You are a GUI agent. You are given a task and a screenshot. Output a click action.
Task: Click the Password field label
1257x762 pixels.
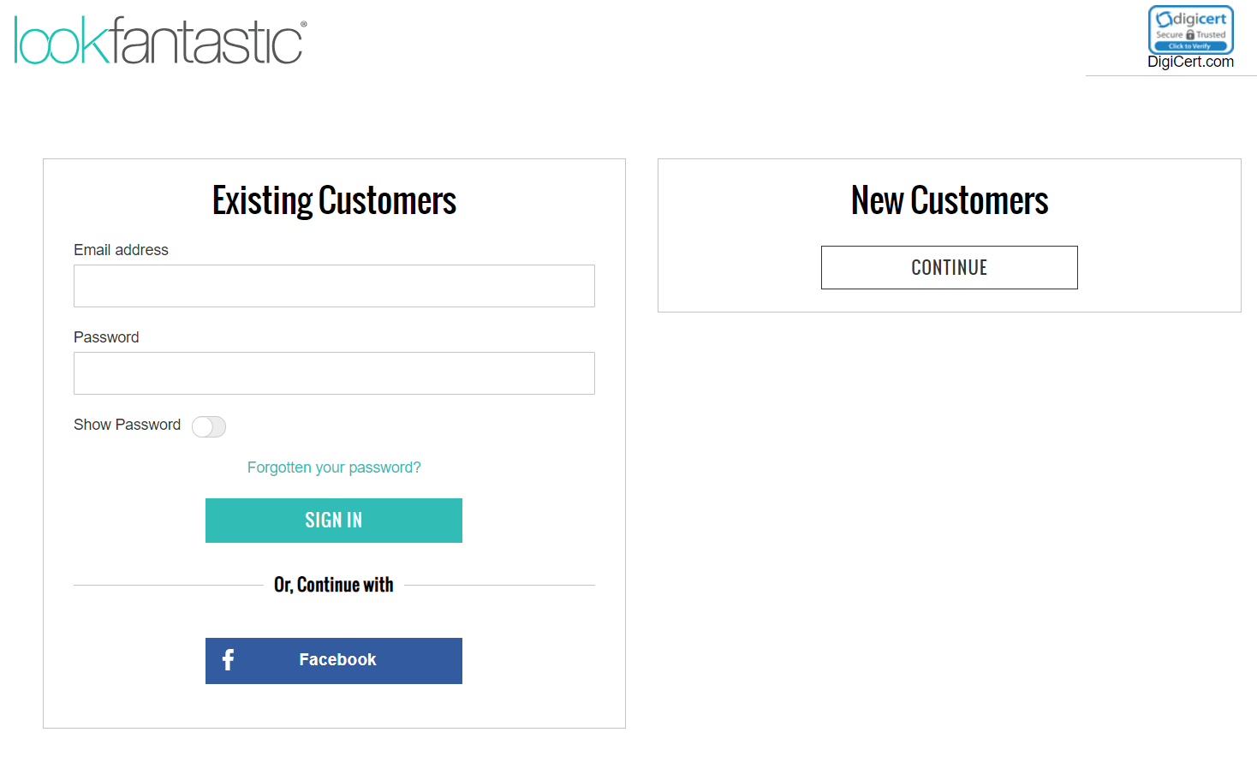point(106,337)
